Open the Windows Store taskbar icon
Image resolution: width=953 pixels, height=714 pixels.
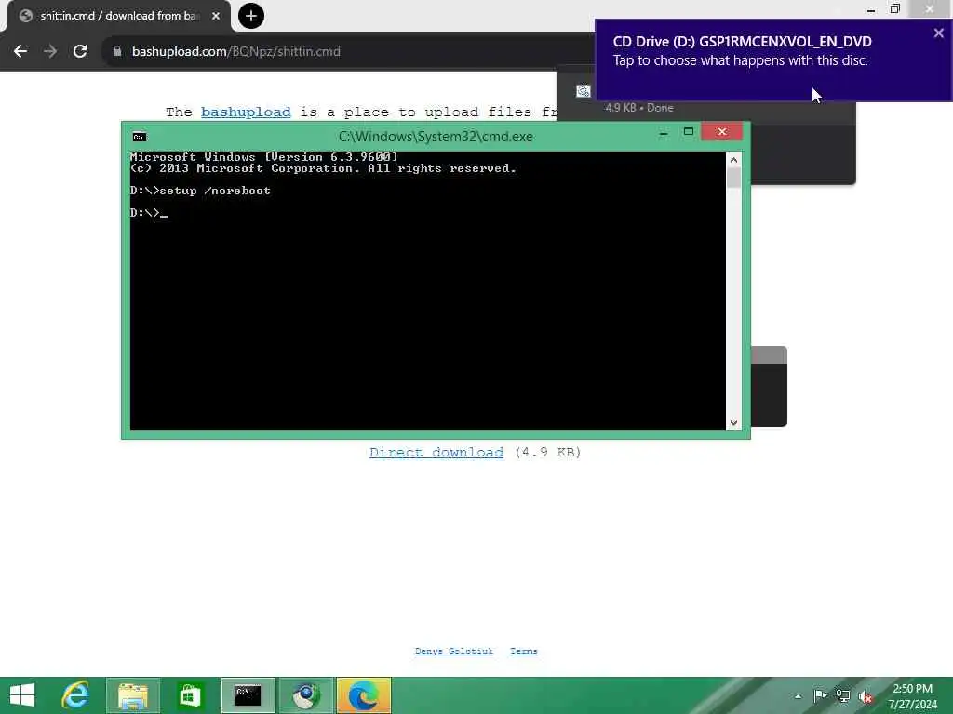(190, 695)
